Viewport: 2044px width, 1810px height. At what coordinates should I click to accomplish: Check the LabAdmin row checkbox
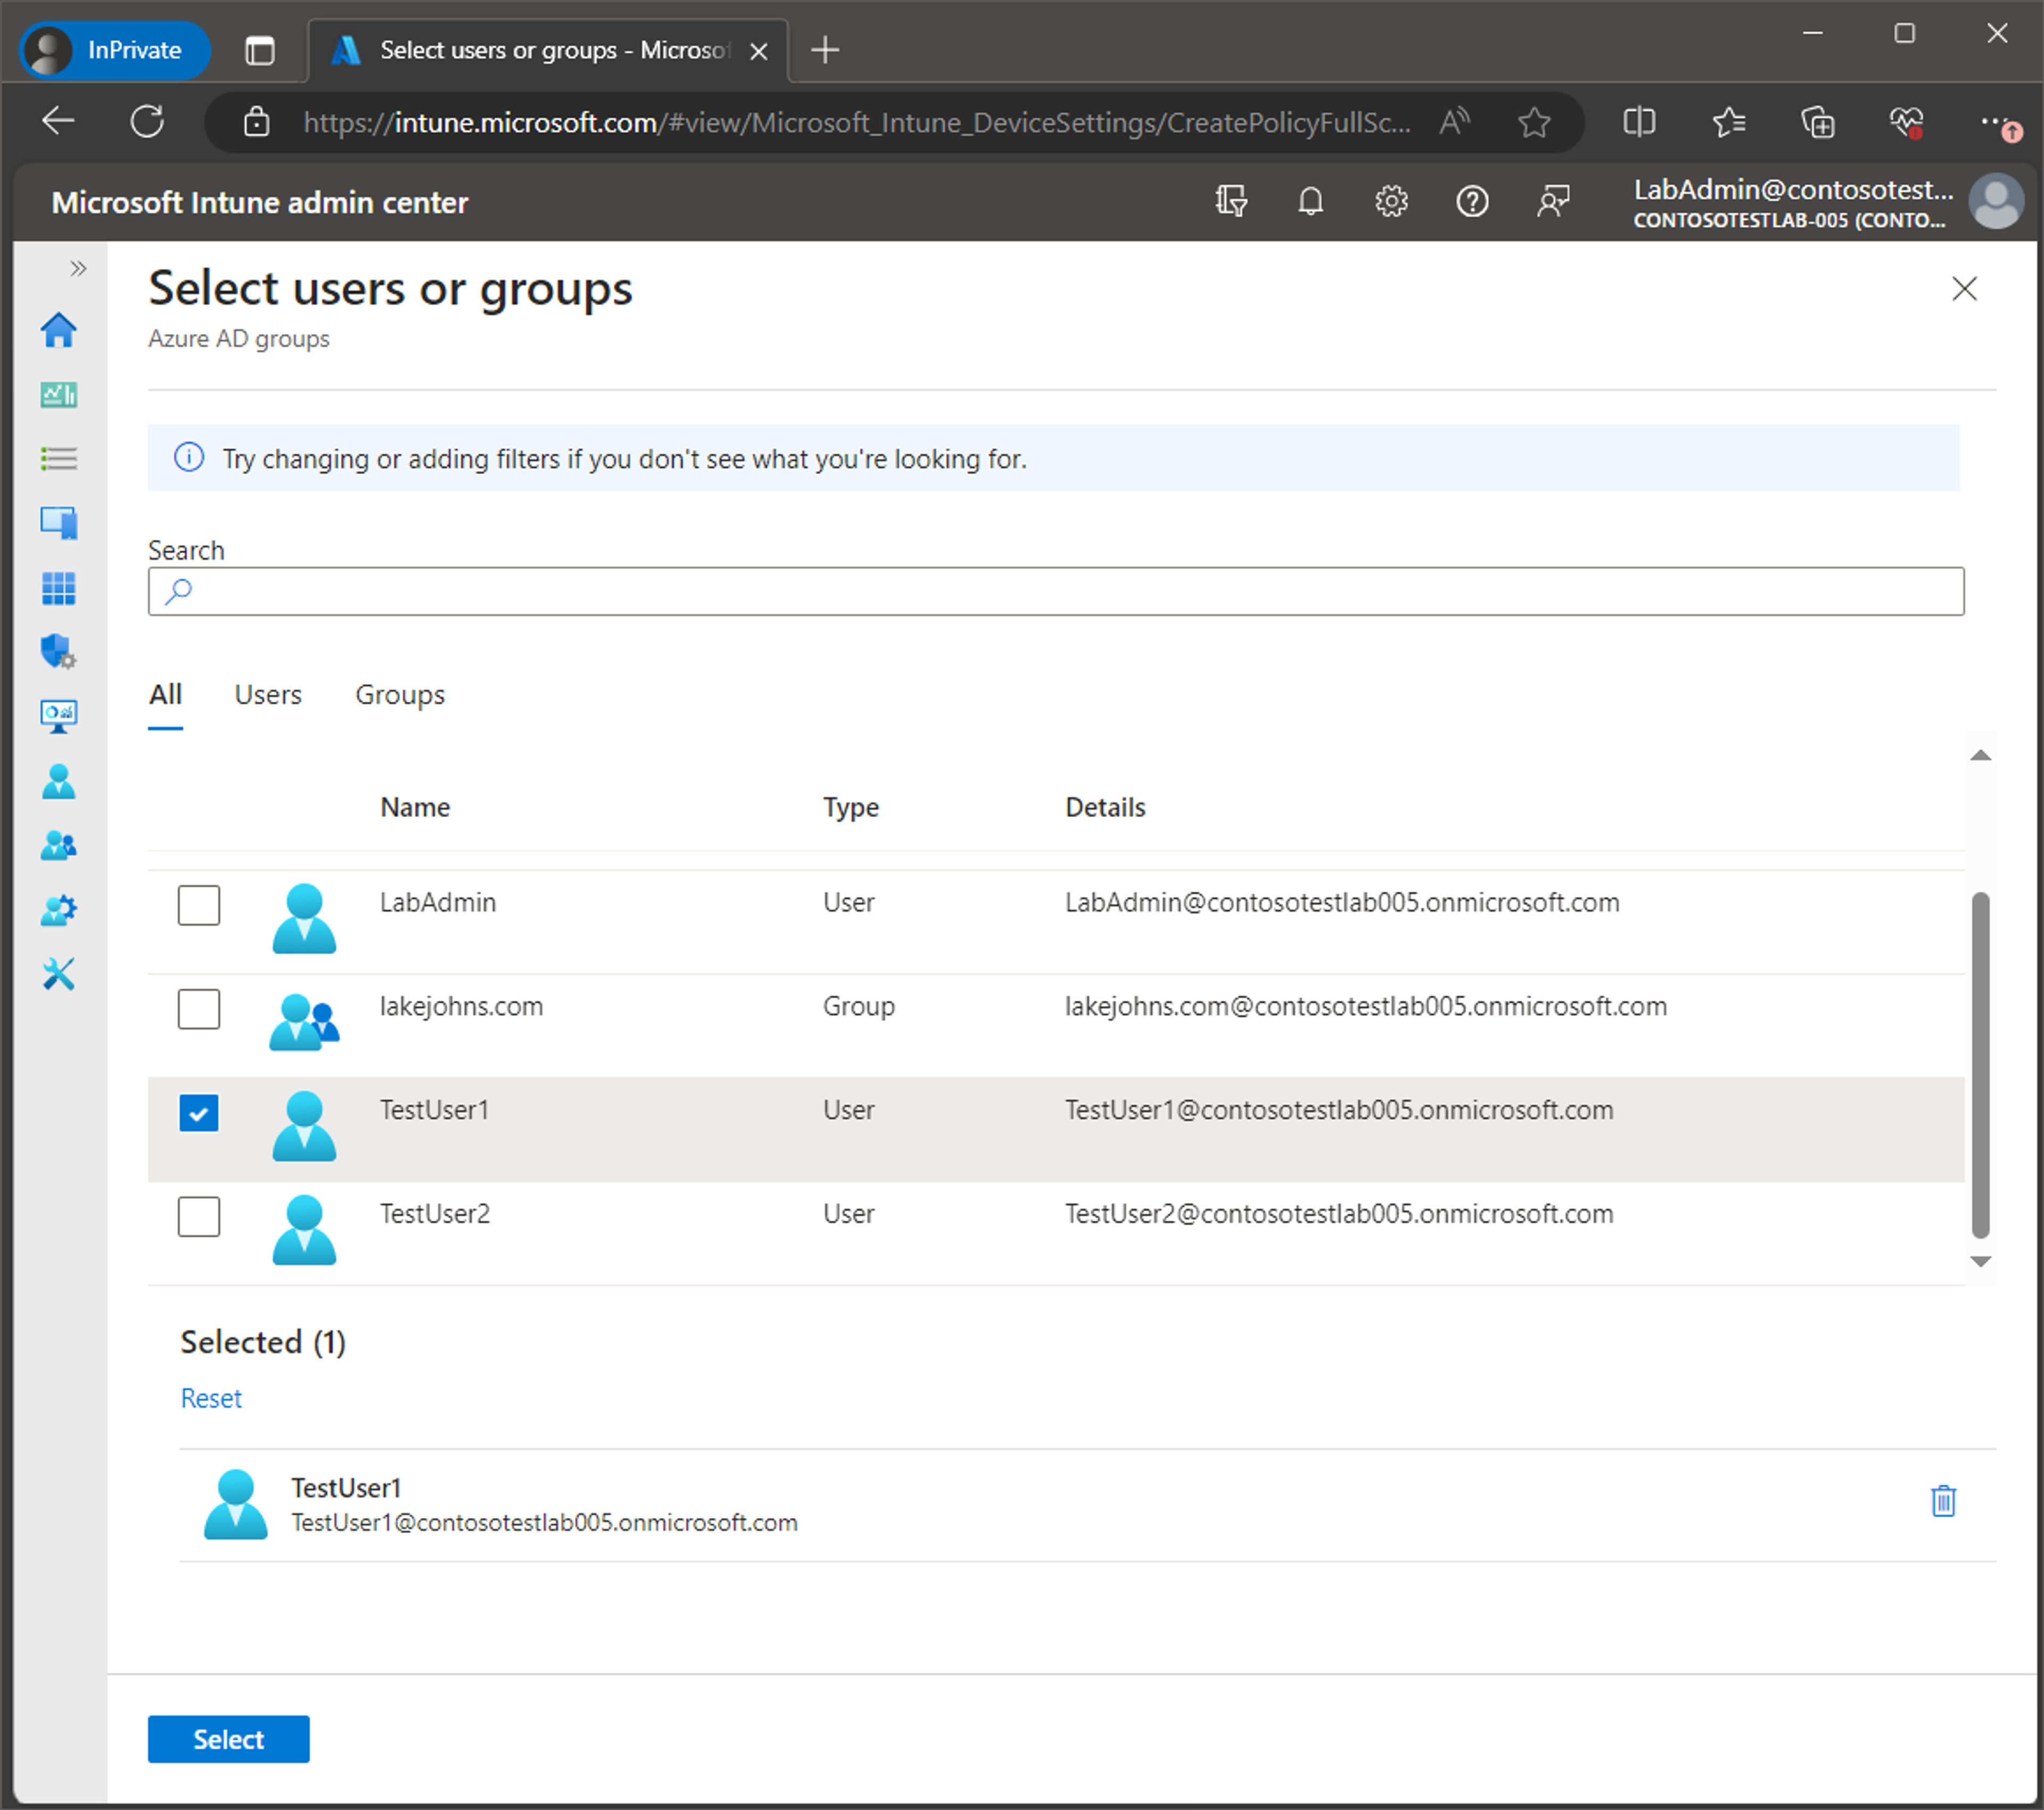(199, 905)
